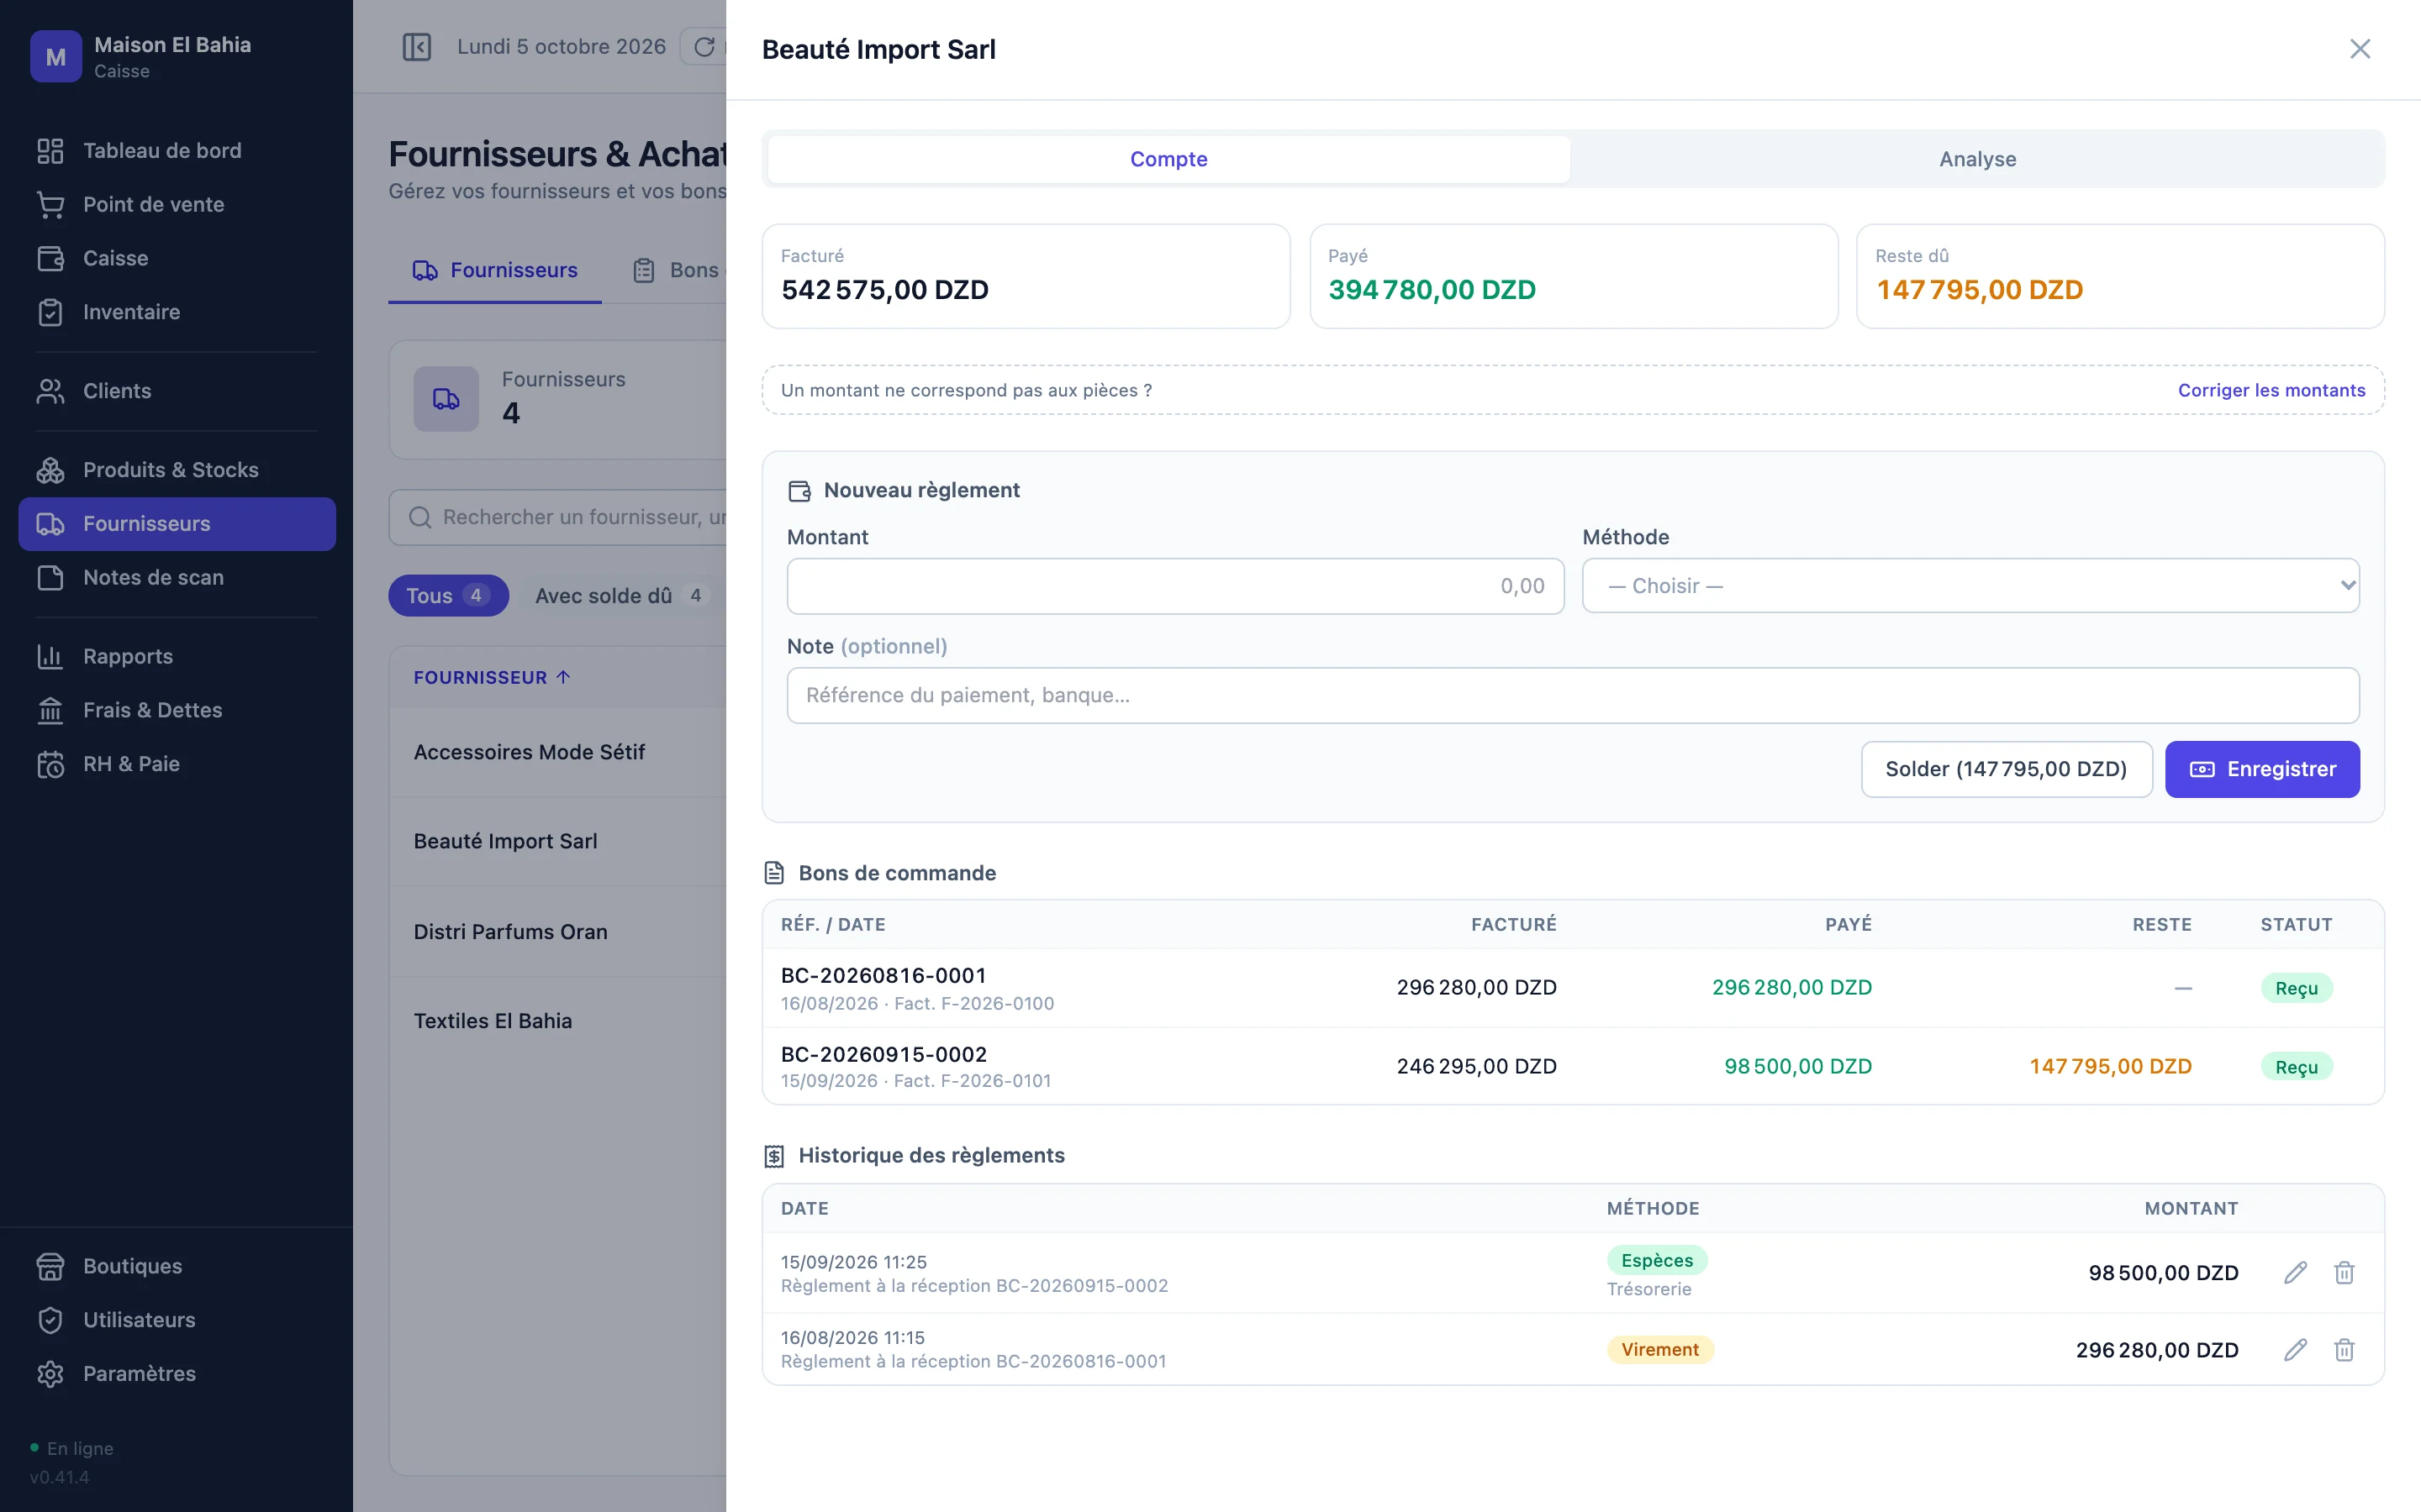Click Solder (147 795,00 DZD) button
The width and height of the screenshot is (2421, 1512).
click(2006, 769)
